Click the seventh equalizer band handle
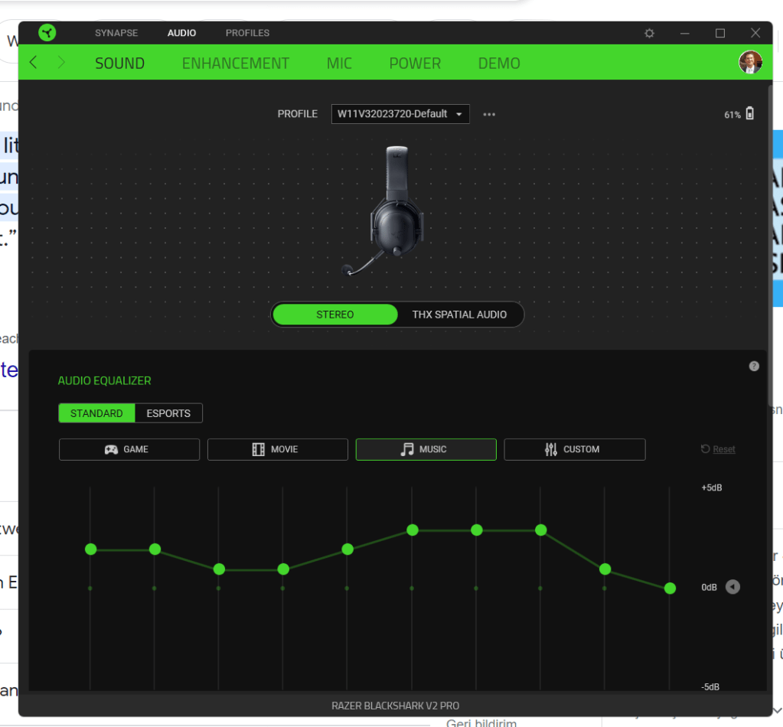Viewport: 783px width, 727px height. pyautogui.click(x=477, y=530)
